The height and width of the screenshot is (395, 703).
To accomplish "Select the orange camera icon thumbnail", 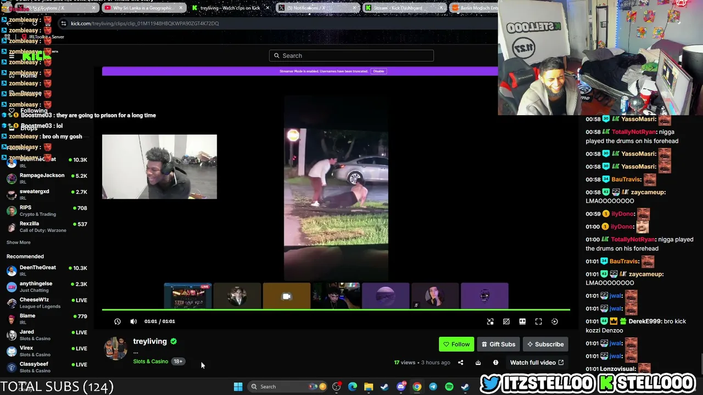I will [x=287, y=296].
